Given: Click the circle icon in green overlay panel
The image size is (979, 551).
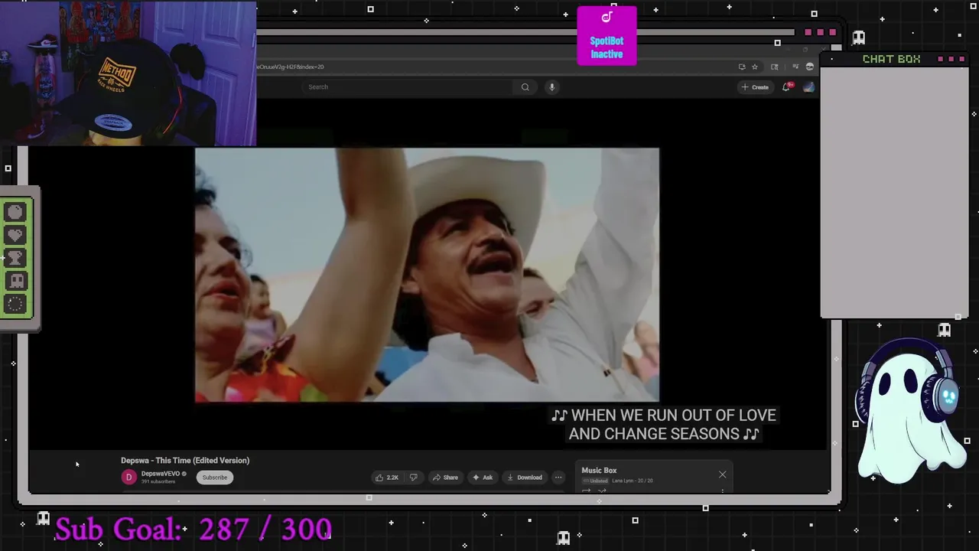Looking at the screenshot, I should tap(15, 212).
